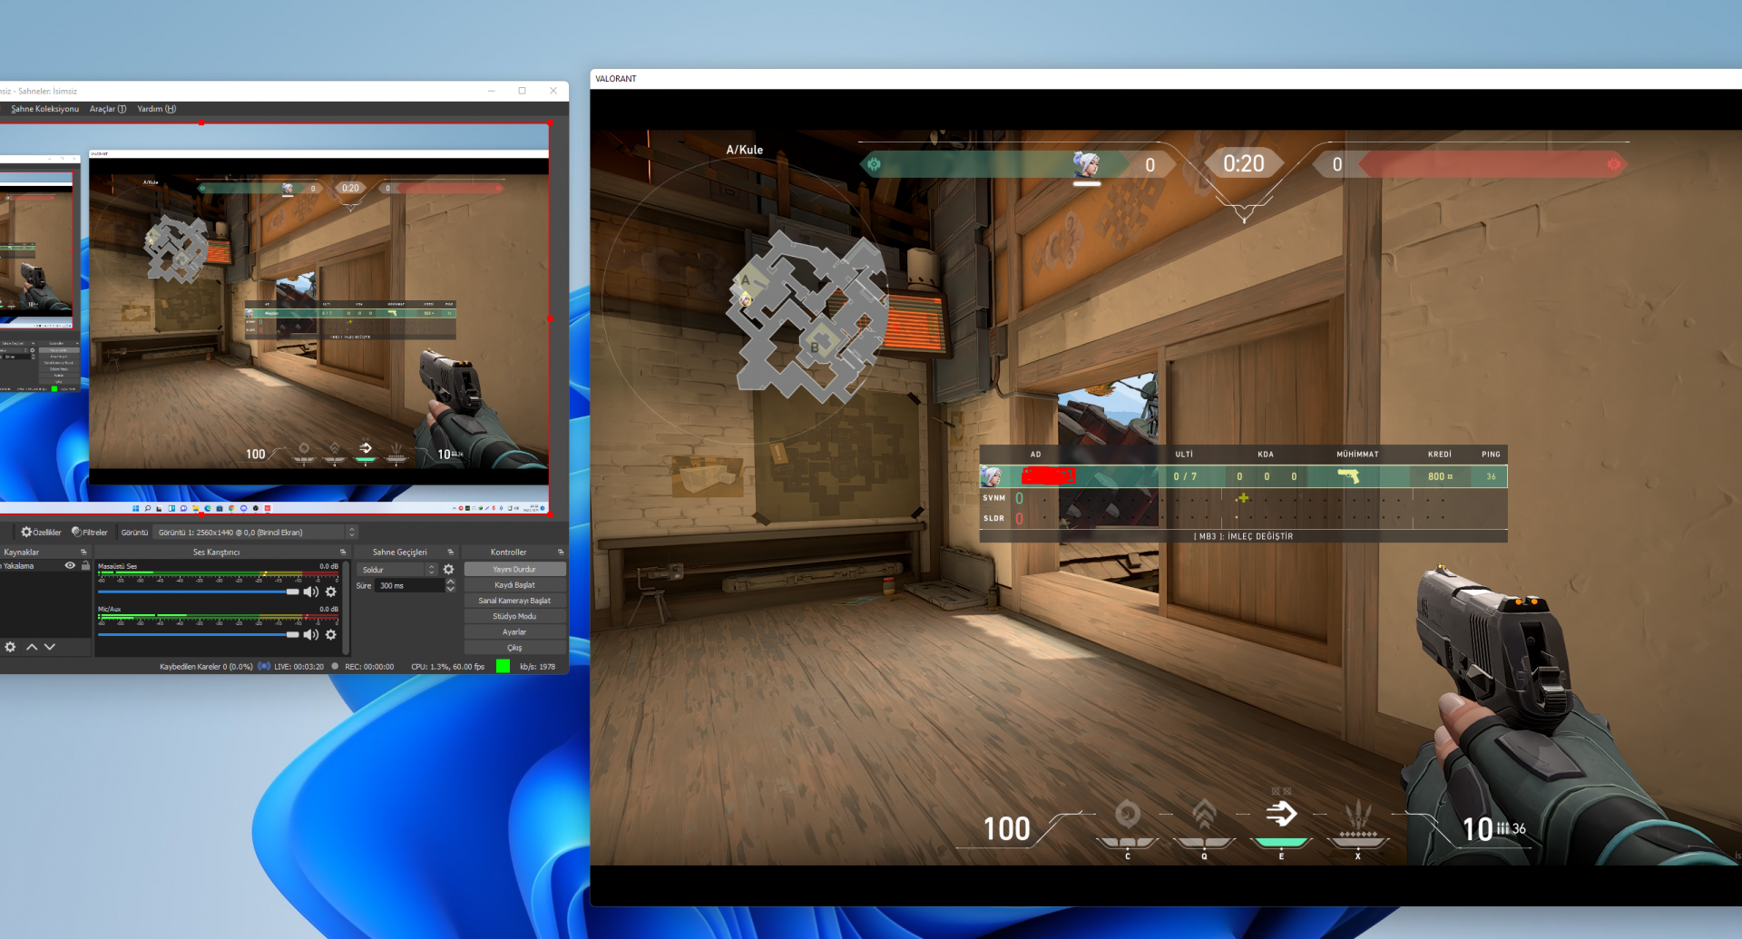
Task: Click the Valorant minimap
Action: 809,316
